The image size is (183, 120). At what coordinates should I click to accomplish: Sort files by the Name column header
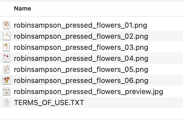[x=22, y=9]
